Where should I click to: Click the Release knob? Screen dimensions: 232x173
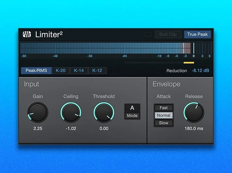pos(194,112)
